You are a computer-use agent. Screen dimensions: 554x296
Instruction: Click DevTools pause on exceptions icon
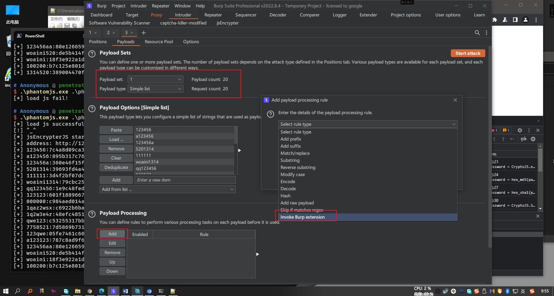(533, 139)
